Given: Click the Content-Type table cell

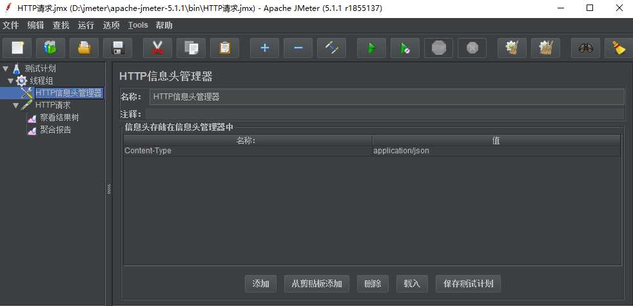Looking at the screenshot, I should coord(248,151).
